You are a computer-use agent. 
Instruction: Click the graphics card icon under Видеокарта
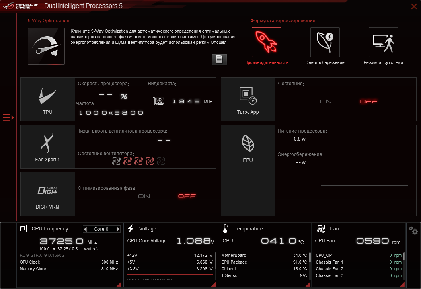tap(159, 101)
